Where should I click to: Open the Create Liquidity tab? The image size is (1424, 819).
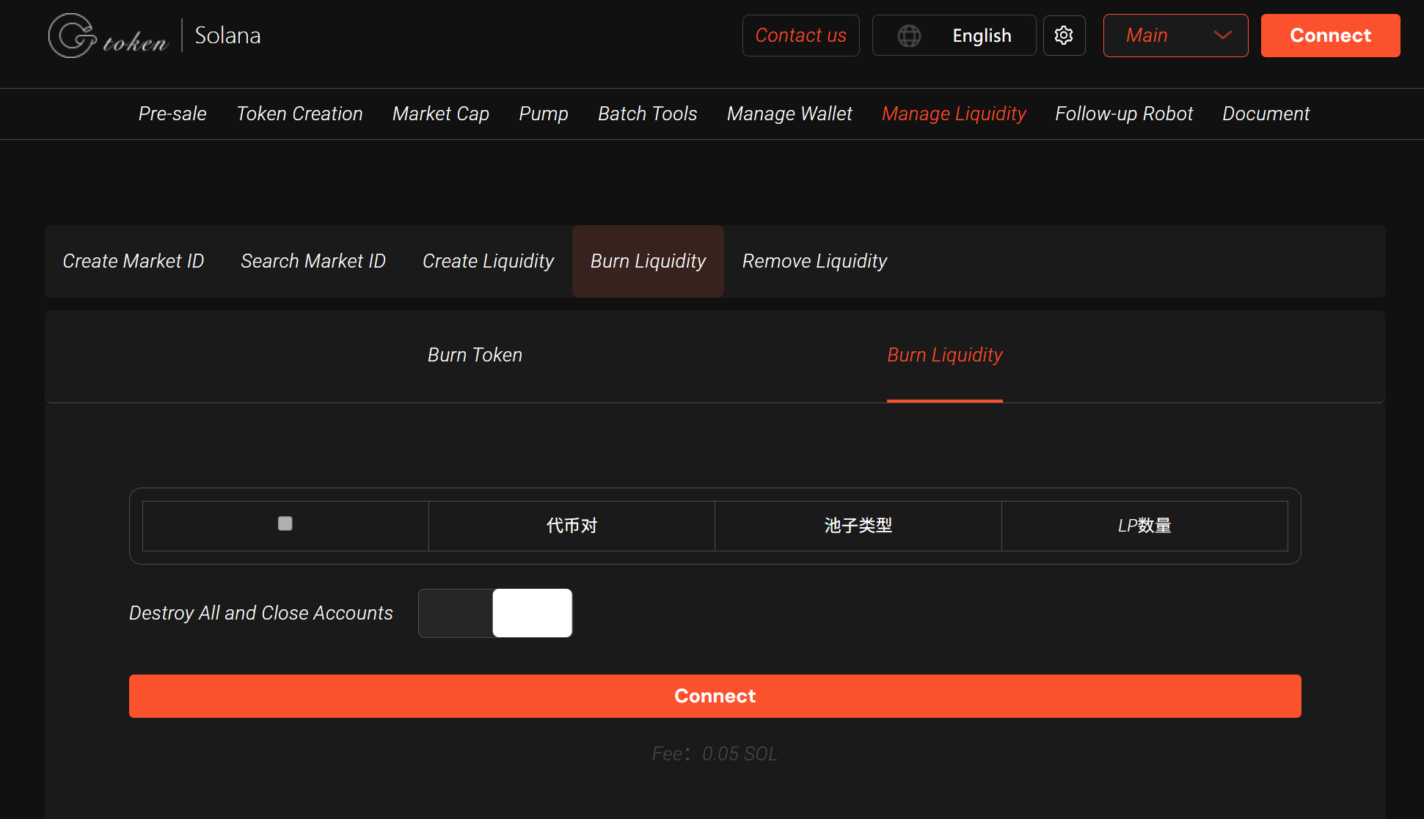pyautogui.click(x=488, y=261)
